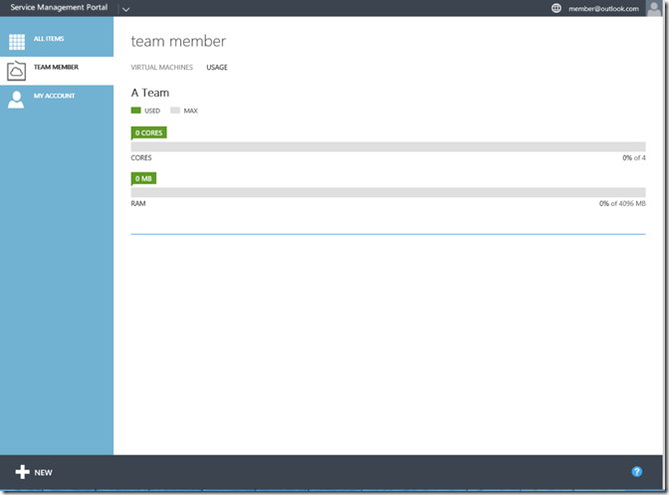Click the Cores usage progress bar
This screenshot has height=495, width=669.
click(x=388, y=146)
